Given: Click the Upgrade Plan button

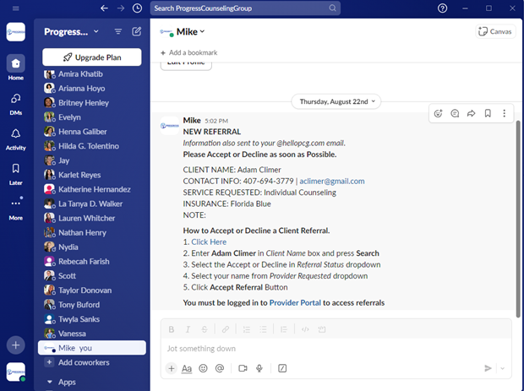Looking at the screenshot, I should coord(92,57).
